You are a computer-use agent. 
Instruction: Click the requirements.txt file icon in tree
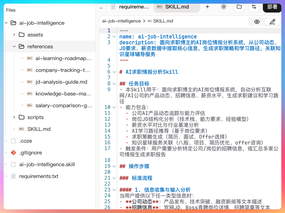pos(13,176)
